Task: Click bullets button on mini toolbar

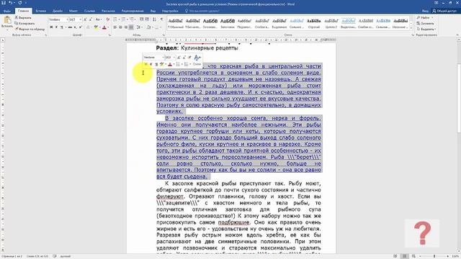Action: (178, 64)
